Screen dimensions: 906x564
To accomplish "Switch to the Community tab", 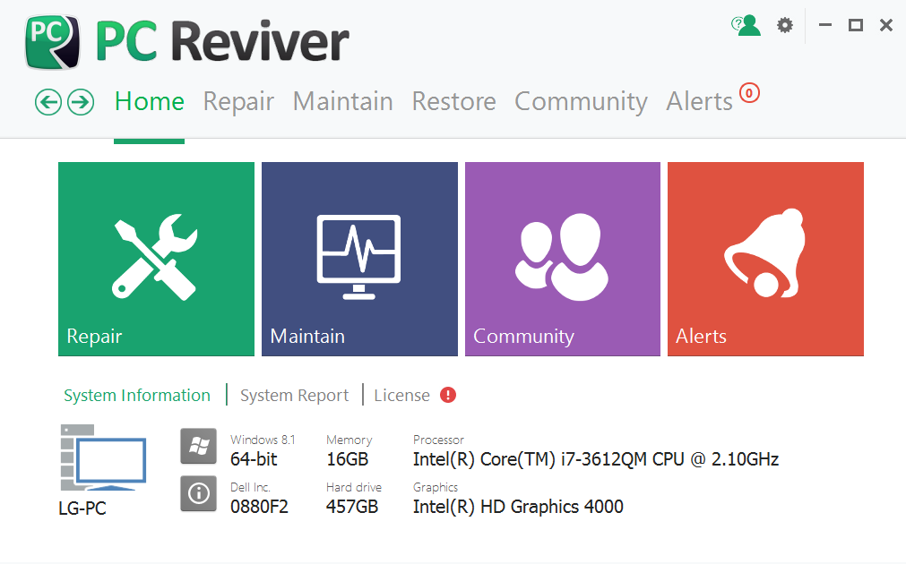I will coord(581,101).
